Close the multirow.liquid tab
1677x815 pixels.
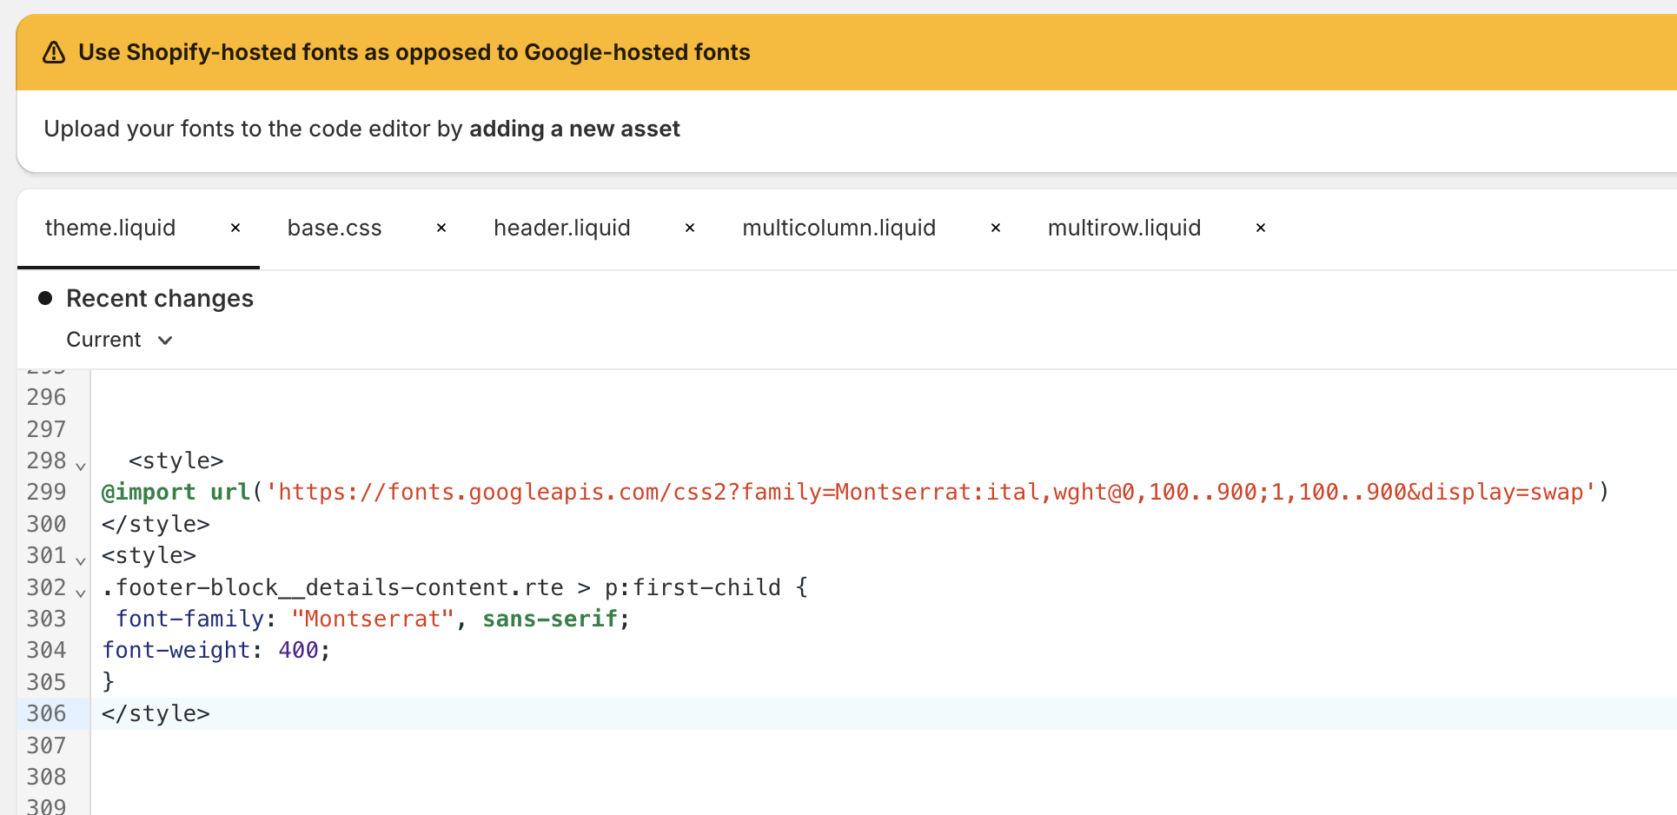[1261, 228]
